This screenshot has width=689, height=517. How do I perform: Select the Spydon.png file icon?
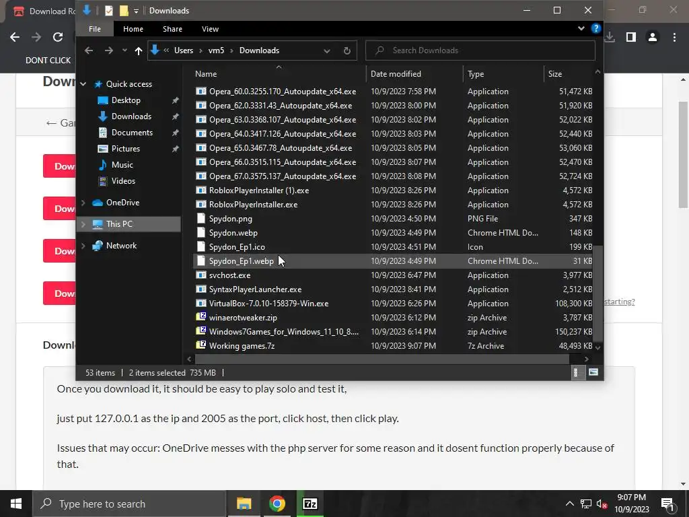click(201, 219)
